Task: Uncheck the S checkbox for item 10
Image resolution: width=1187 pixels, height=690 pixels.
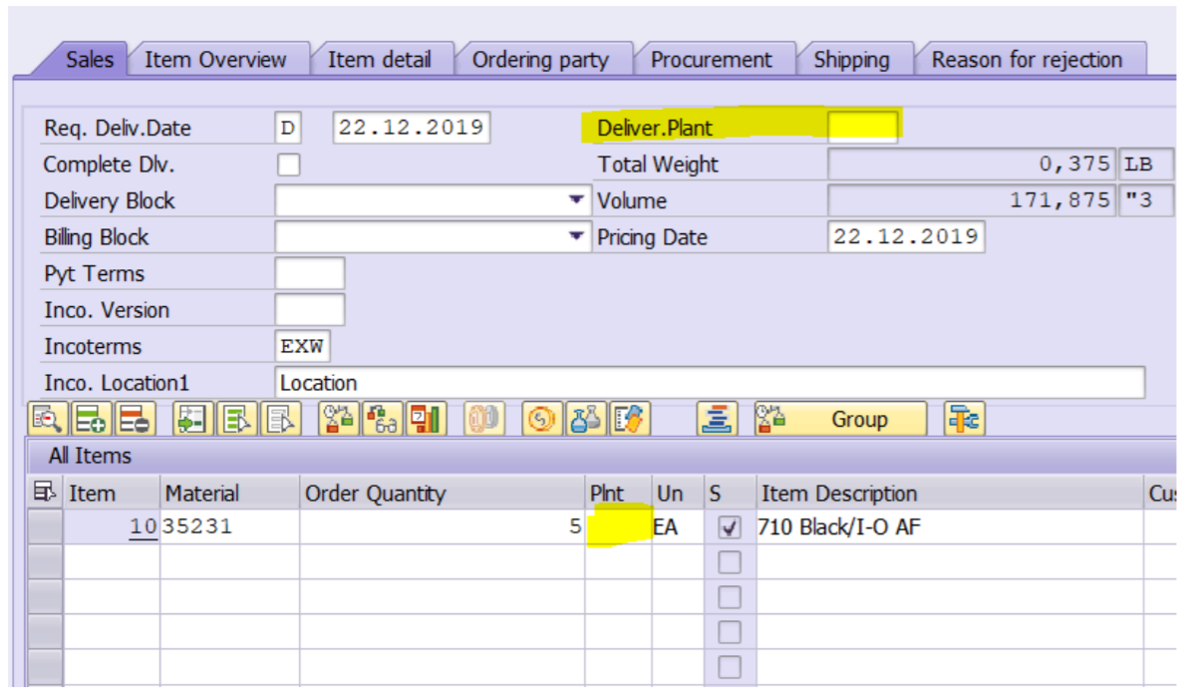Action: [730, 527]
